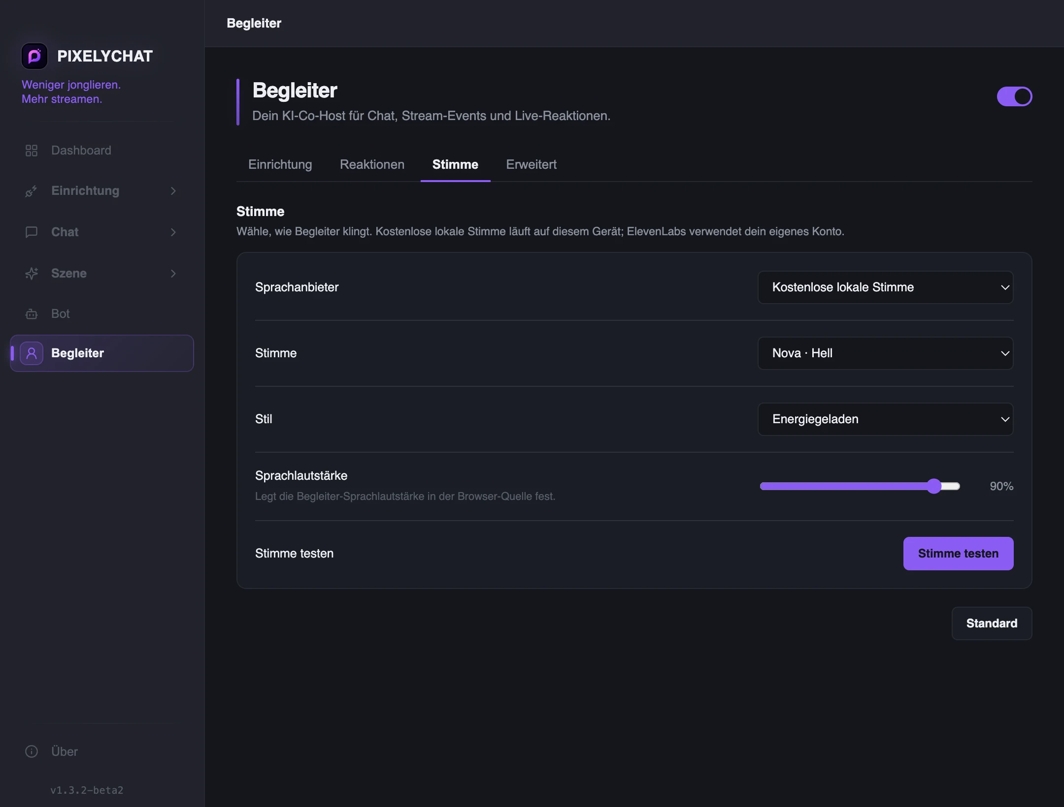The width and height of the screenshot is (1064, 807).
Task: Switch to the Reaktionen tab
Action: click(x=372, y=164)
